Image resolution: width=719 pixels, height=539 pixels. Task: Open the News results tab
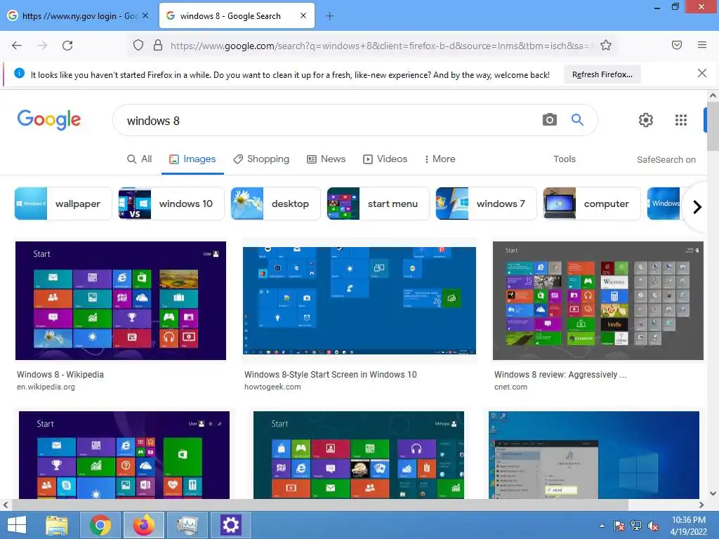click(x=326, y=159)
